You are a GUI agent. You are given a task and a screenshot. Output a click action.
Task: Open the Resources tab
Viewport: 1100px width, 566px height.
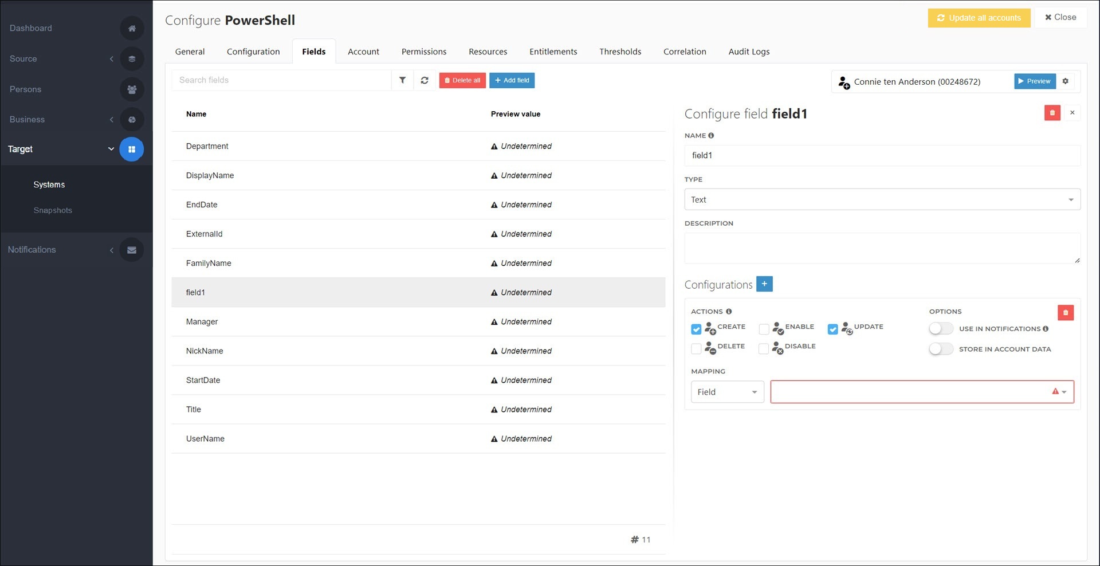pyautogui.click(x=488, y=52)
